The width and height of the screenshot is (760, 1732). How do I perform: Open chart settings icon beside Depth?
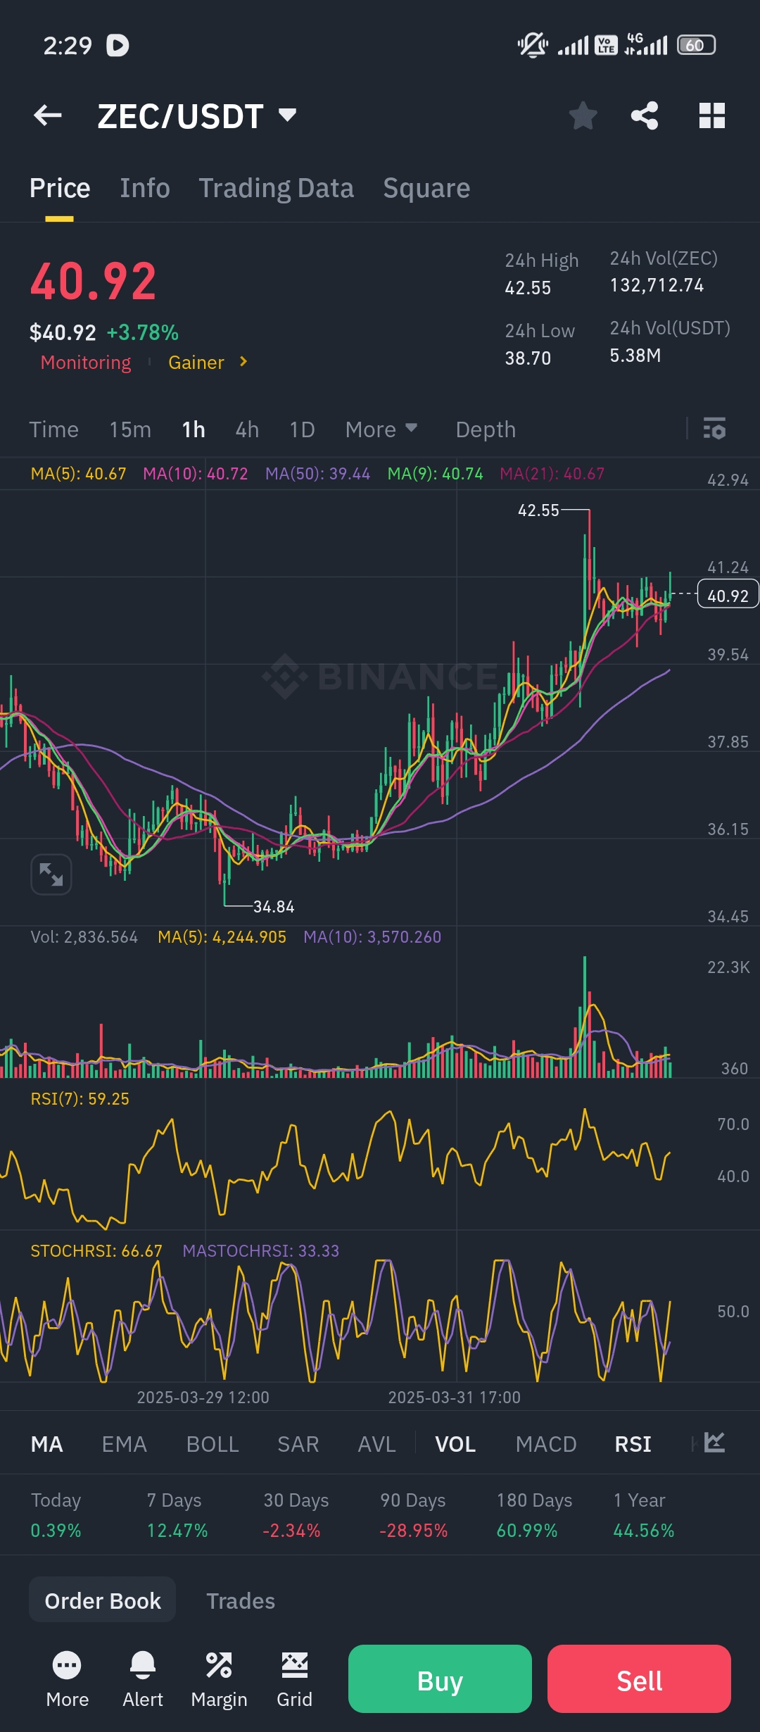point(715,428)
